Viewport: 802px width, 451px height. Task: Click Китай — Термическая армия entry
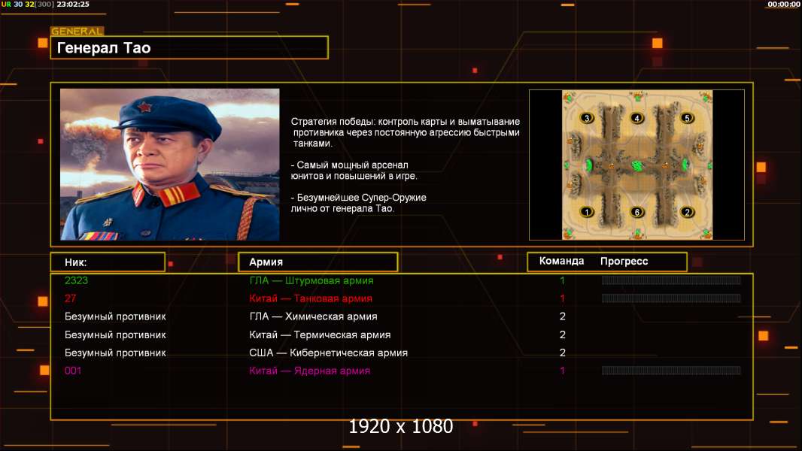pos(320,335)
